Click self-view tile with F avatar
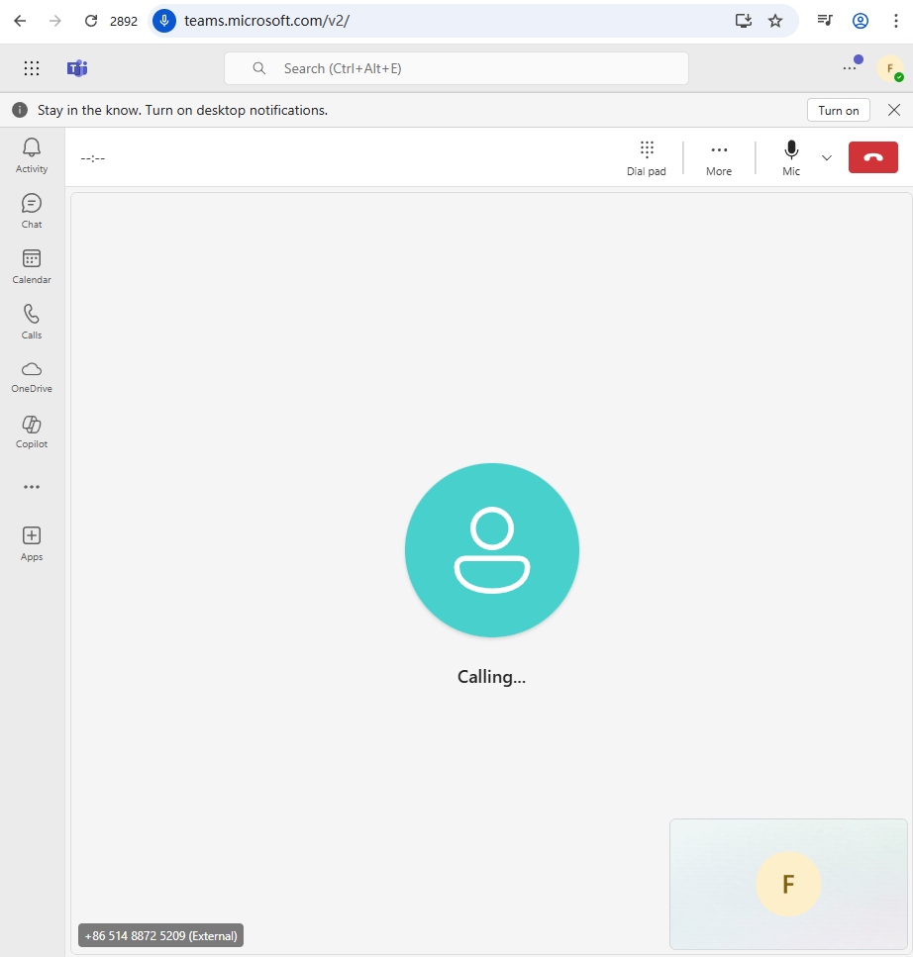 [x=788, y=884]
